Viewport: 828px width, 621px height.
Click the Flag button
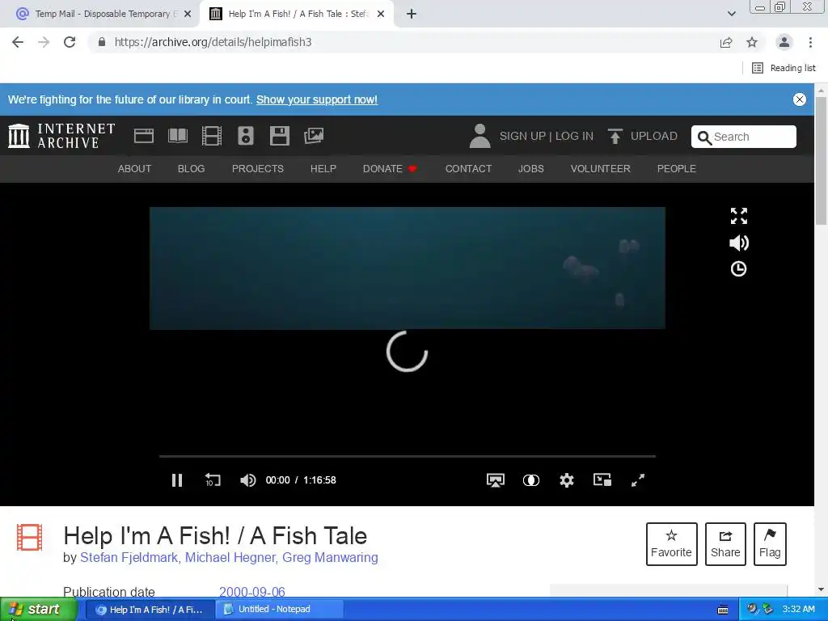tap(770, 544)
